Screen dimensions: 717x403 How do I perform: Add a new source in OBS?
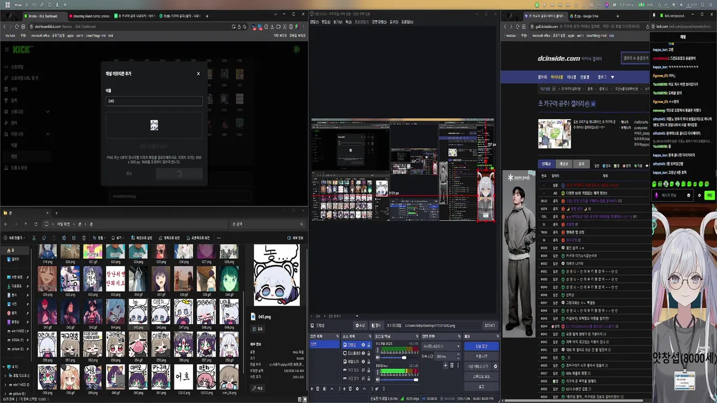point(344,389)
